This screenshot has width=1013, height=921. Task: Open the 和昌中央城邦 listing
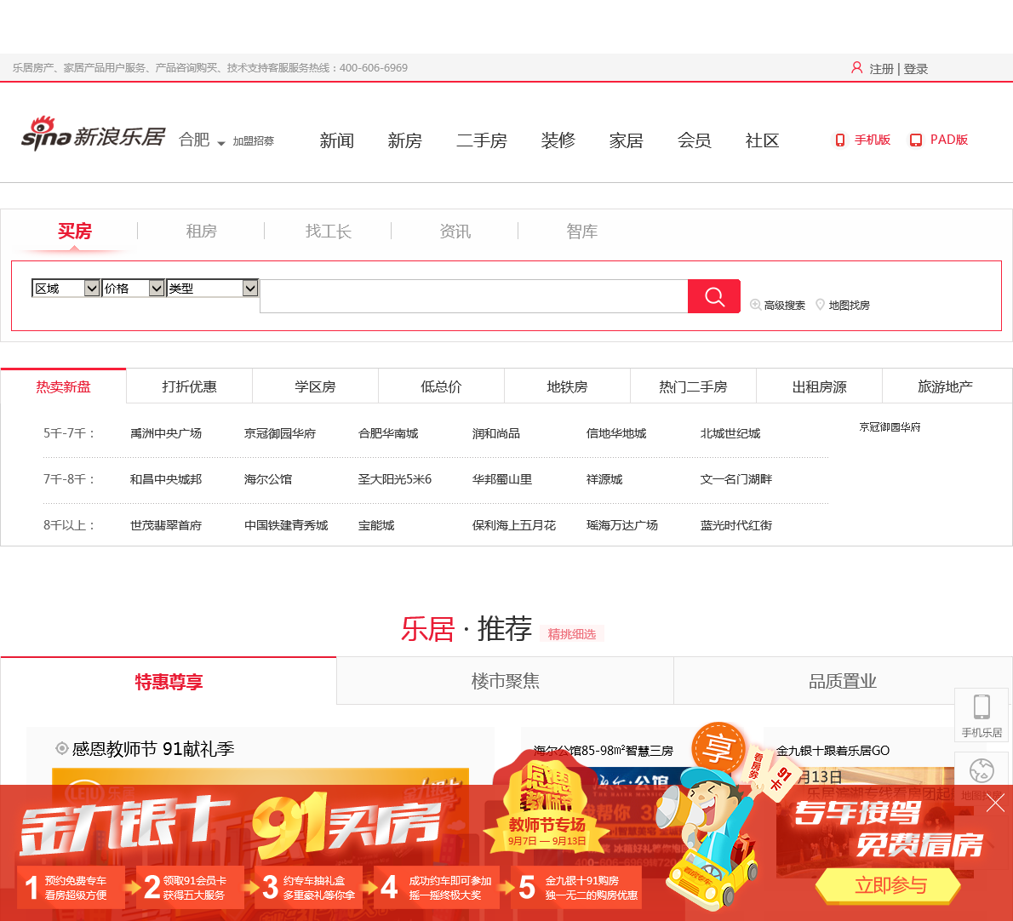click(x=166, y=479)
